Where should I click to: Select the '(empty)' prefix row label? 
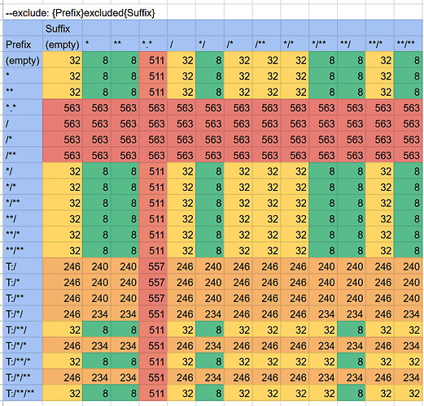pos(23,60)
